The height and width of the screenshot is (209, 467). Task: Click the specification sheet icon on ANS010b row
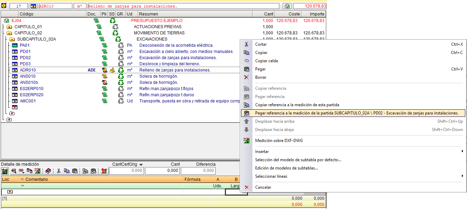[104, 82]
